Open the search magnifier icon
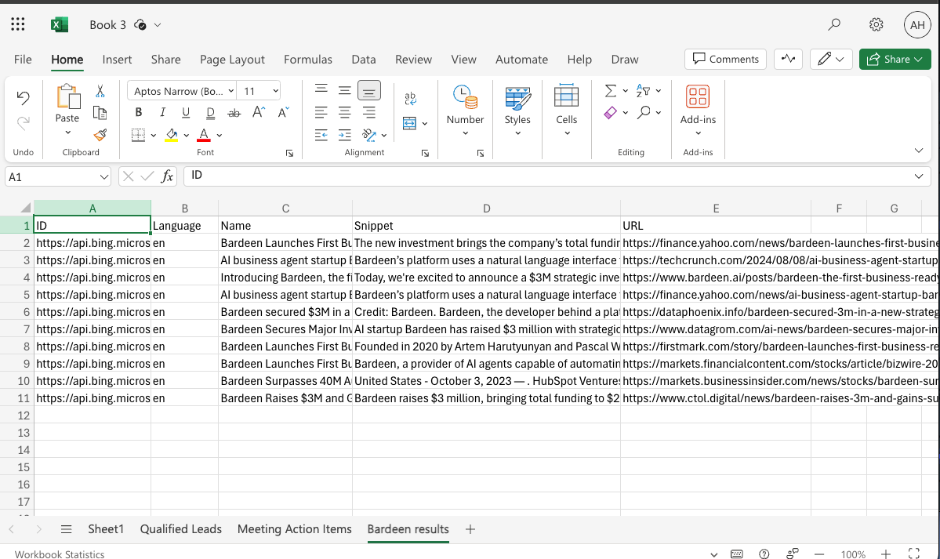 point(834,24)
